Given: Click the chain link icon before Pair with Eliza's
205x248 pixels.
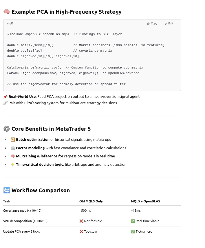Looking at the screenshot, I should pos(5,103).
